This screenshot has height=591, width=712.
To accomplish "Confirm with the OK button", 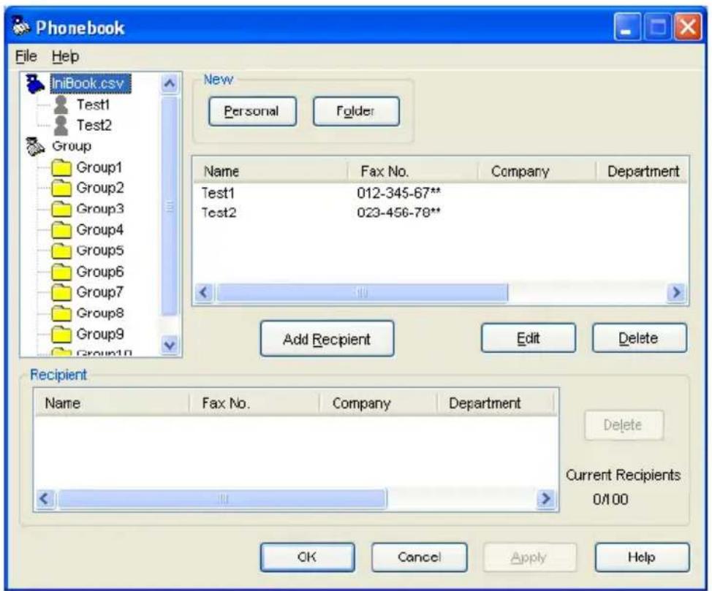I will tap(308, 557).
